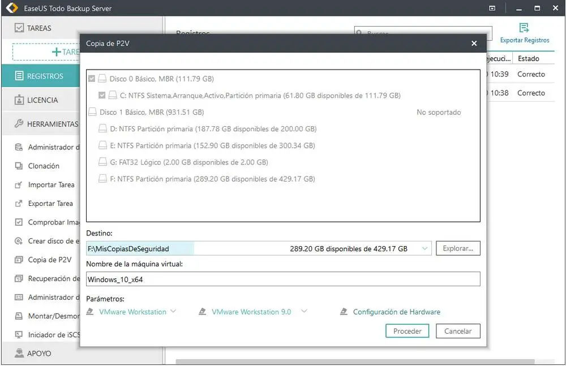Select Comprobar Imagen in tools list
Viewport: 566px width, 366px height.
tap(54, 222)
